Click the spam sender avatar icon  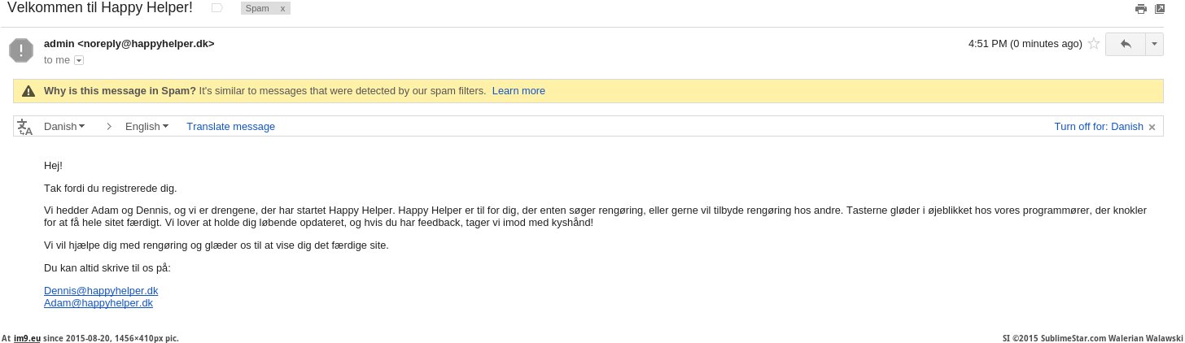(x=21, y=50)
